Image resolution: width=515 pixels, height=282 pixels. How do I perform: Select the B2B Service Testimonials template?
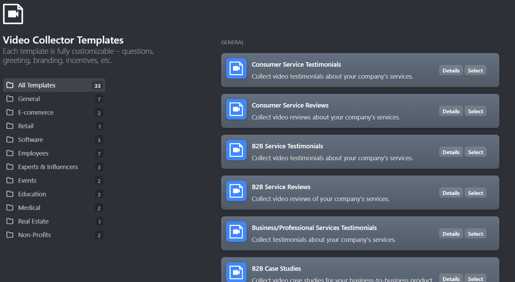pos(475,152)
